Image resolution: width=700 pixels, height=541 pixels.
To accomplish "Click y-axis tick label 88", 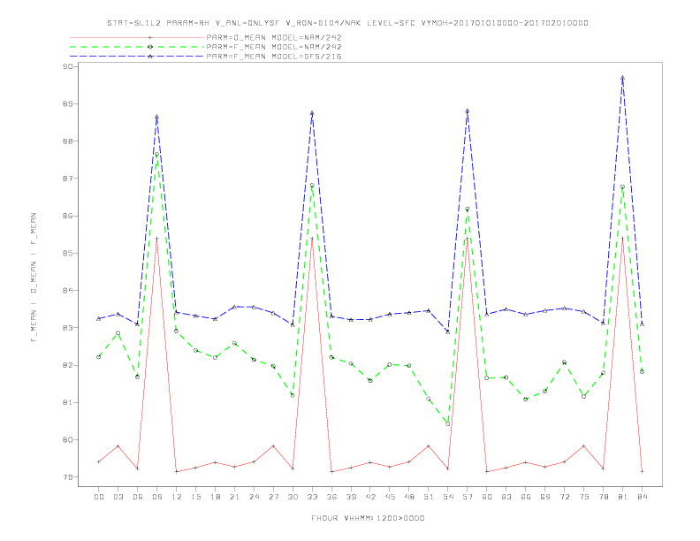I will pyautogui.click(x=68, y=141).
